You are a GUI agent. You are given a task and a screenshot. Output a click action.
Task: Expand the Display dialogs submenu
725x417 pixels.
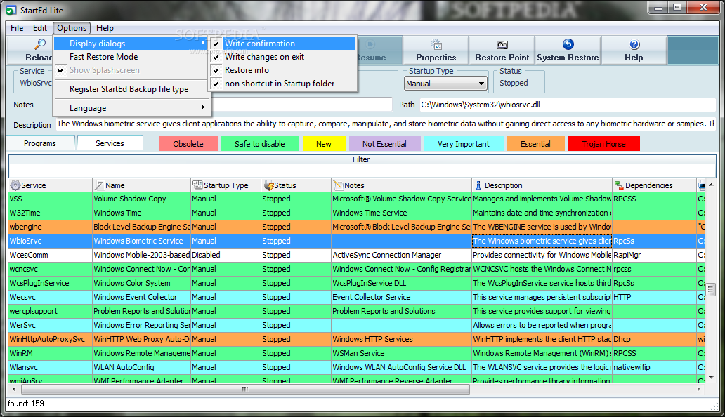click(131, 44)
